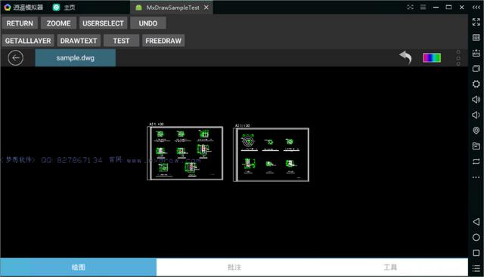
Task: Click the Android back triangle
Action: pyautogui.click(x=476, y=222)
